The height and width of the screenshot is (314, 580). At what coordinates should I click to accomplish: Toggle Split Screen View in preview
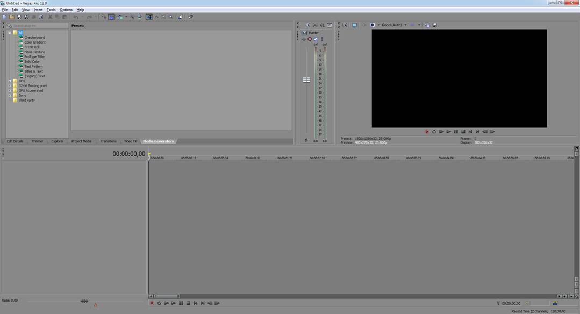point(373,25)
